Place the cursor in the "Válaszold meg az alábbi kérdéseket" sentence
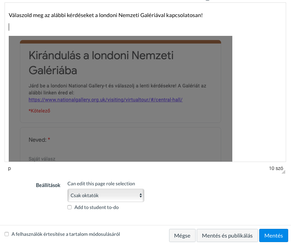This screenshot has height=248, width=291. pos(106,15)
